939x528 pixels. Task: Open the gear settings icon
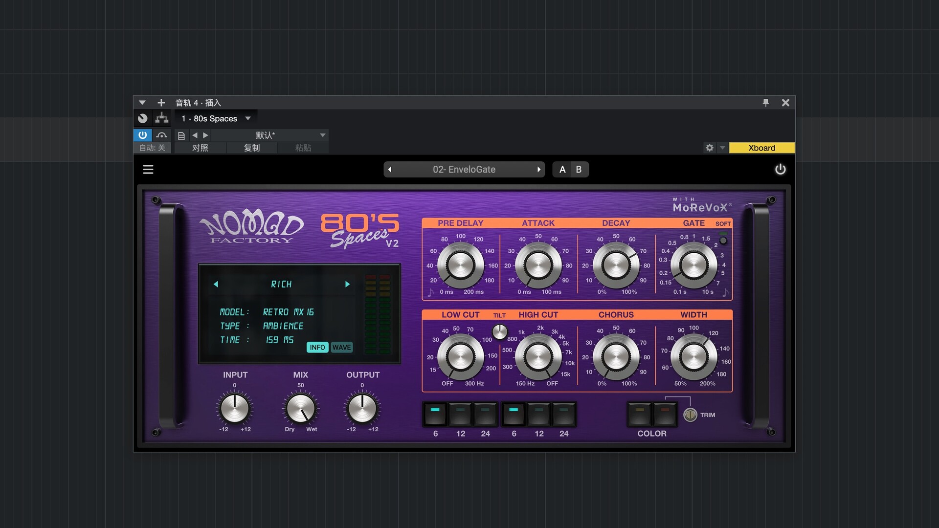[710, 148]
